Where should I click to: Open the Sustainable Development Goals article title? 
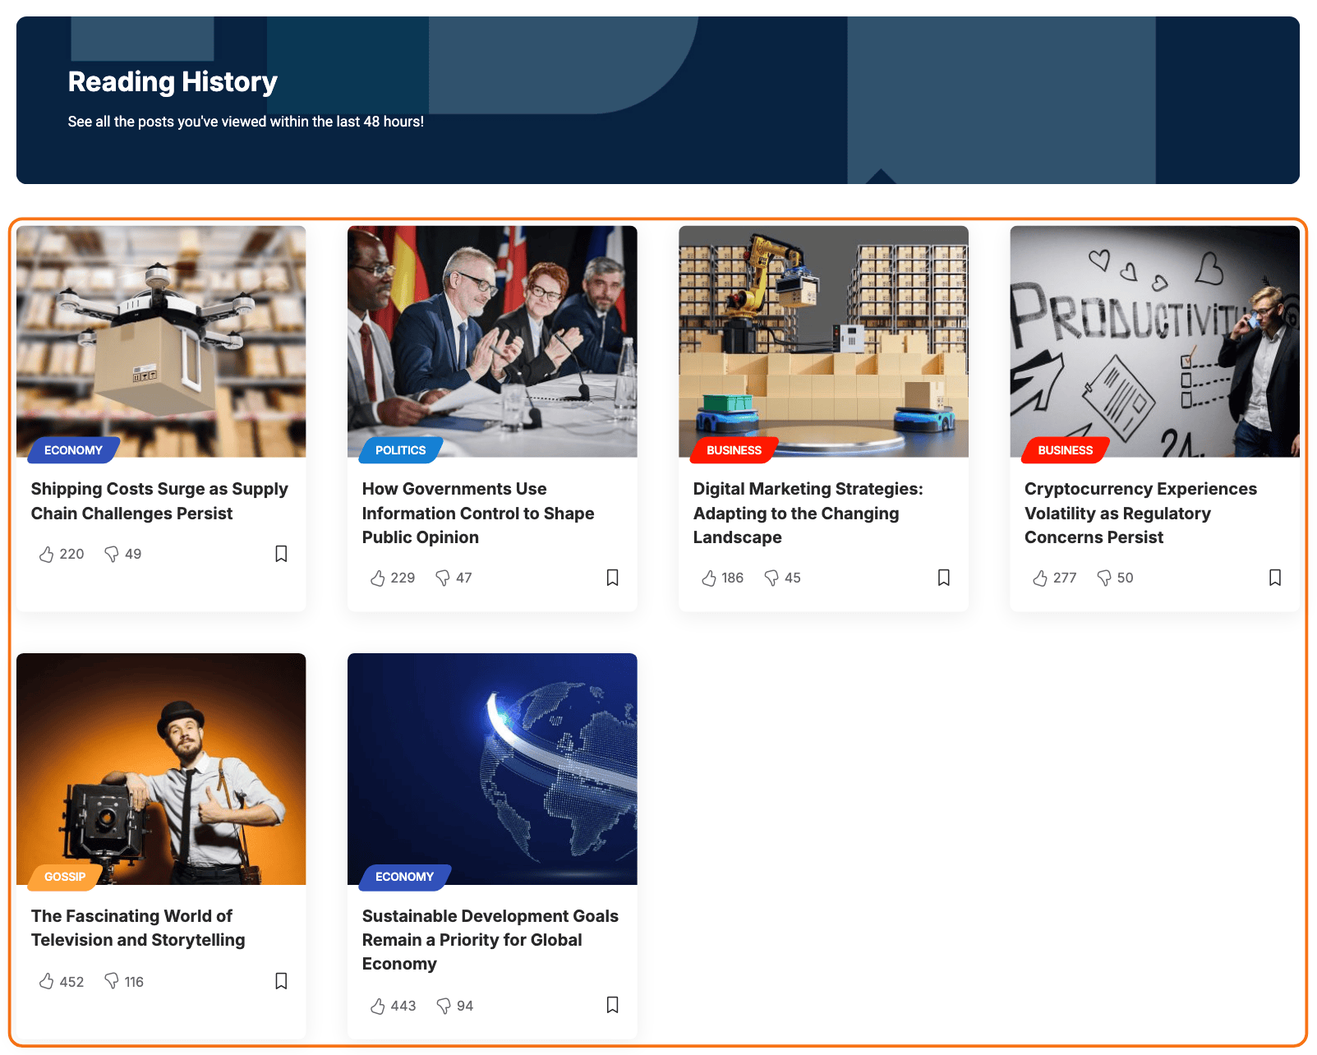[x=490, y=940]
